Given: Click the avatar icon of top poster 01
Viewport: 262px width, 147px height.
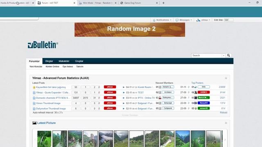Looking at the screenshot, I should click(x=196, y=87).
